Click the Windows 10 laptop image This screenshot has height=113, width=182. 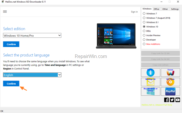pos(116,36)
